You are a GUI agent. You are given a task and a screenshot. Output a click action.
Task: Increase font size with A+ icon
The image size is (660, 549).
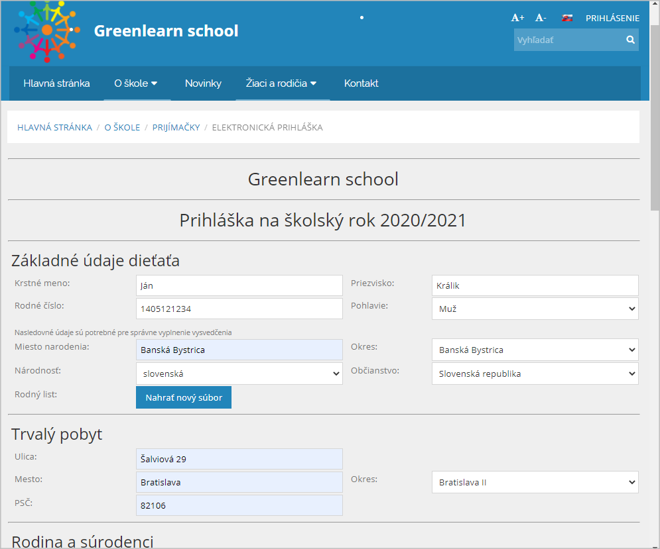517,18
